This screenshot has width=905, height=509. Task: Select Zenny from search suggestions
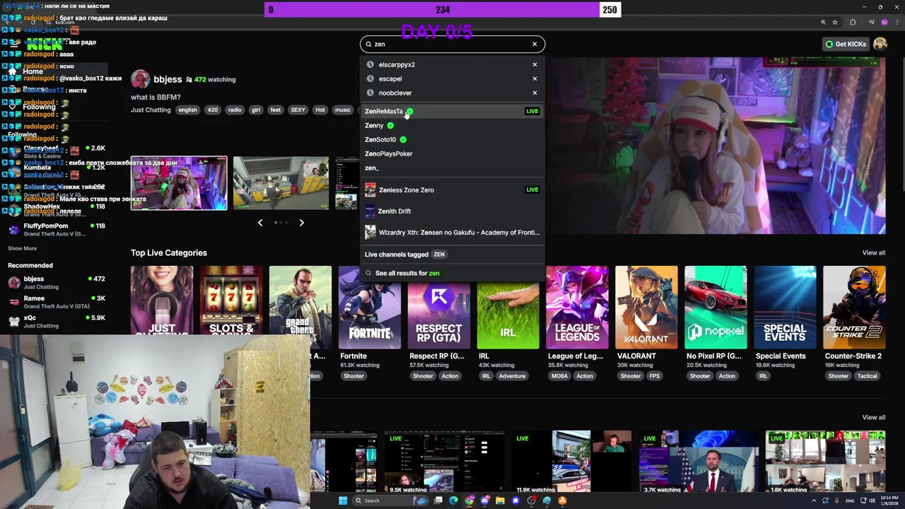[452, 125]
